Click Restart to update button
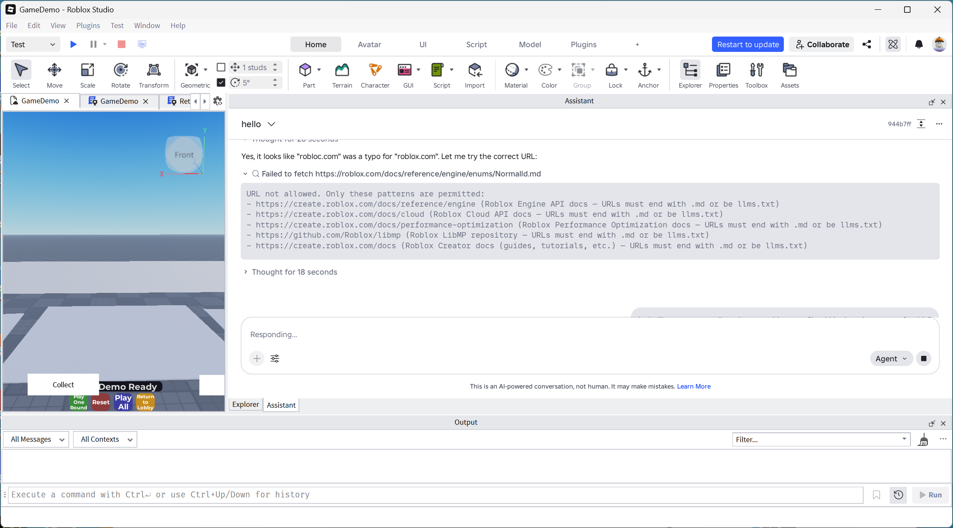This screenshot has width=953, height=528. tap(748, 45)
